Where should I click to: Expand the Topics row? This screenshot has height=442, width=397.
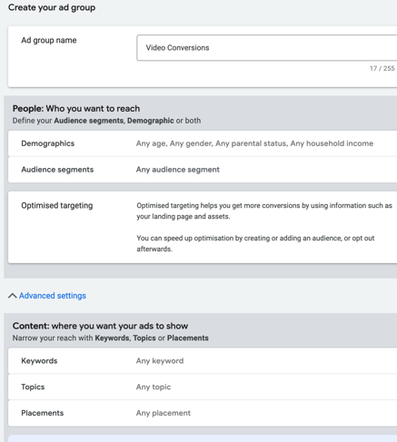pos(203,387)
